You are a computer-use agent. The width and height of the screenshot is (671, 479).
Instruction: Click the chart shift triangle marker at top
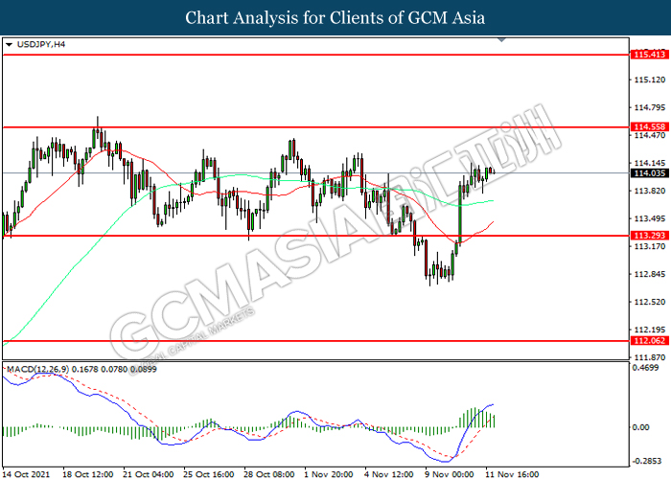pyautogui.click(x=502, y=40)
